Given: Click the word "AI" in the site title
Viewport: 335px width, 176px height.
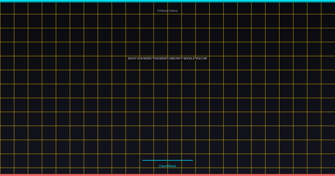Looking at the screenshot, I should pyautogui.click(x=158, y=10).
